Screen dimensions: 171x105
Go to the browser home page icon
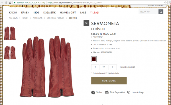10,3
